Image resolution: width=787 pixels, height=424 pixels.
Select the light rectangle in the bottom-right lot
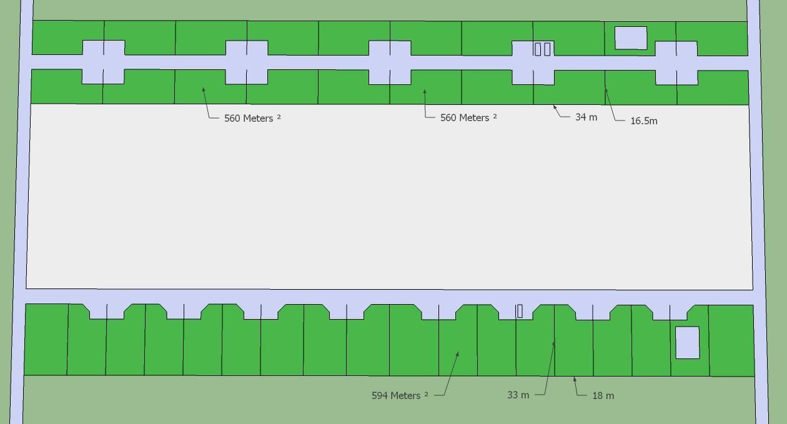687,343
